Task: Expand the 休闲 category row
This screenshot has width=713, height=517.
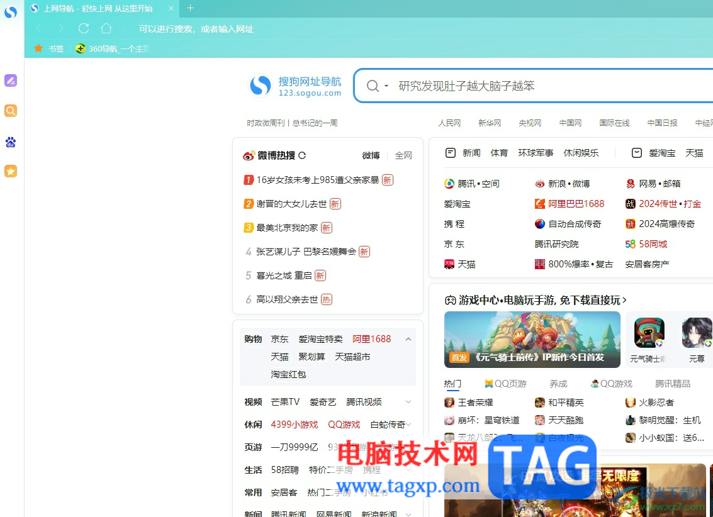Action: point(408,425)
